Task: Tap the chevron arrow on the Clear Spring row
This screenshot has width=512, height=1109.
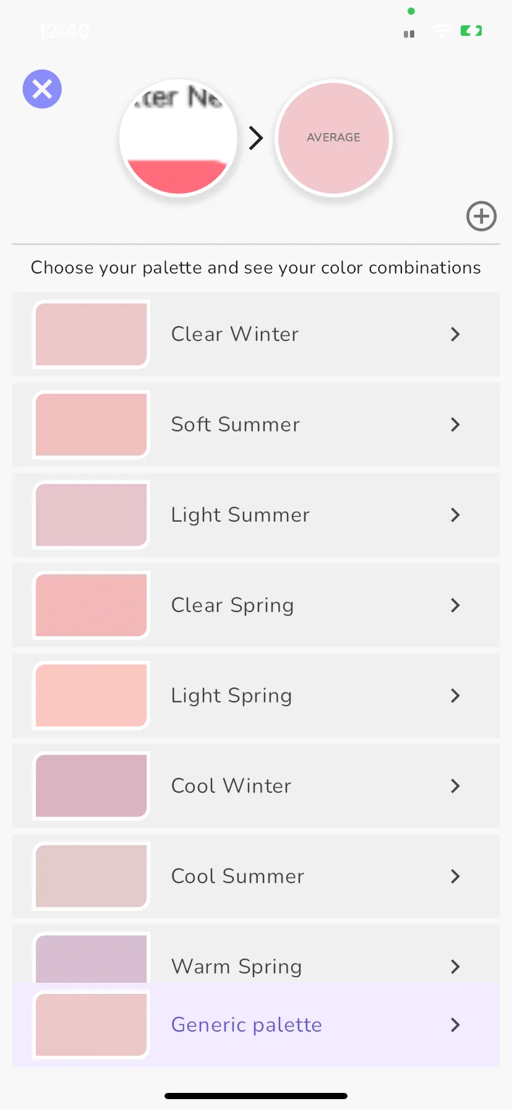Action: pyautogui.click(x=456, y=605)
